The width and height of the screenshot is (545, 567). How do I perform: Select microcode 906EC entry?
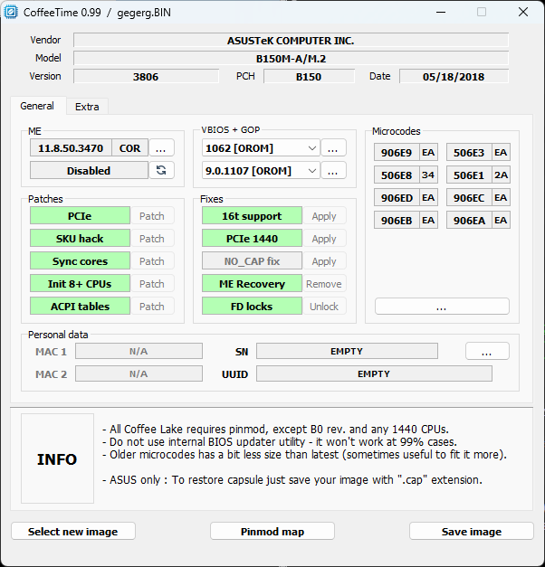(x=478, y=197)
